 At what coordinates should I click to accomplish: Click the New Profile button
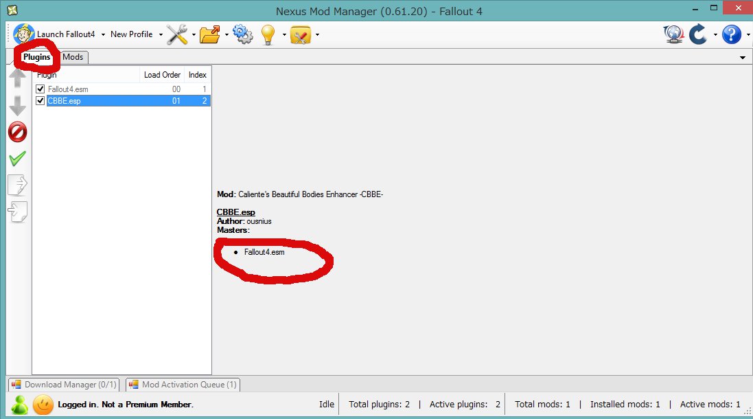click(x=132, y=34)
